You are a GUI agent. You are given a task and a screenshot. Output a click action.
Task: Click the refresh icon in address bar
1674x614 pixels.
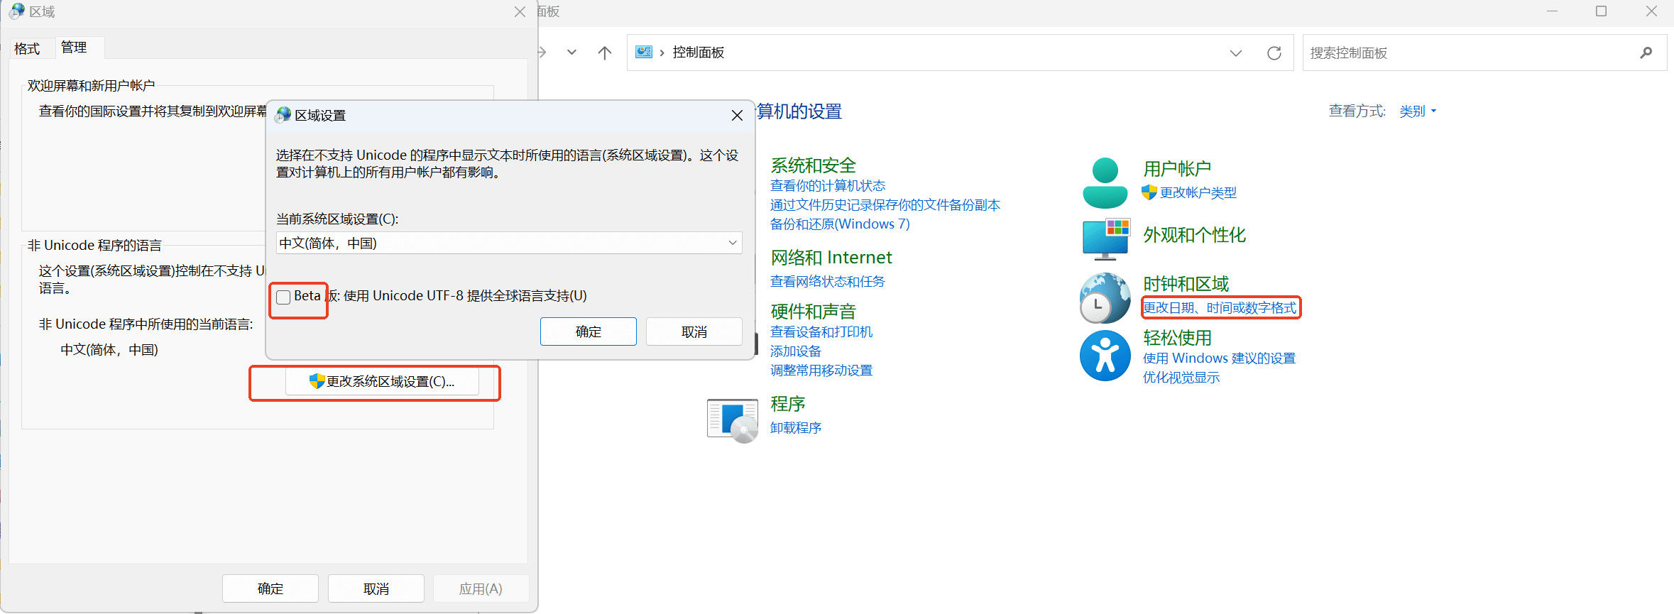pos(1274,53)
